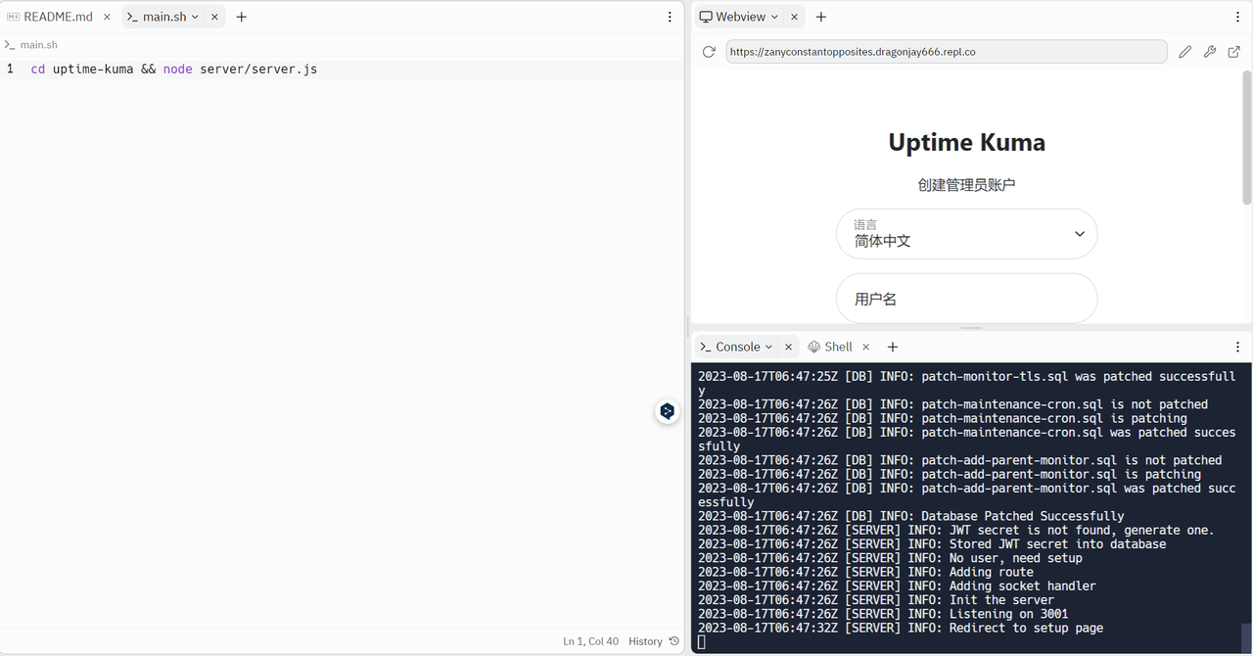Open webview in new browser tab

(1234, 52)
